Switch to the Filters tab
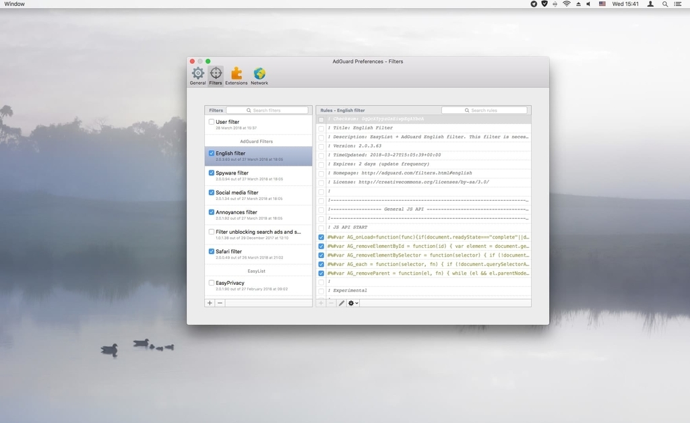This screenshot has height=423, width=690. click(x=216, y=76)
